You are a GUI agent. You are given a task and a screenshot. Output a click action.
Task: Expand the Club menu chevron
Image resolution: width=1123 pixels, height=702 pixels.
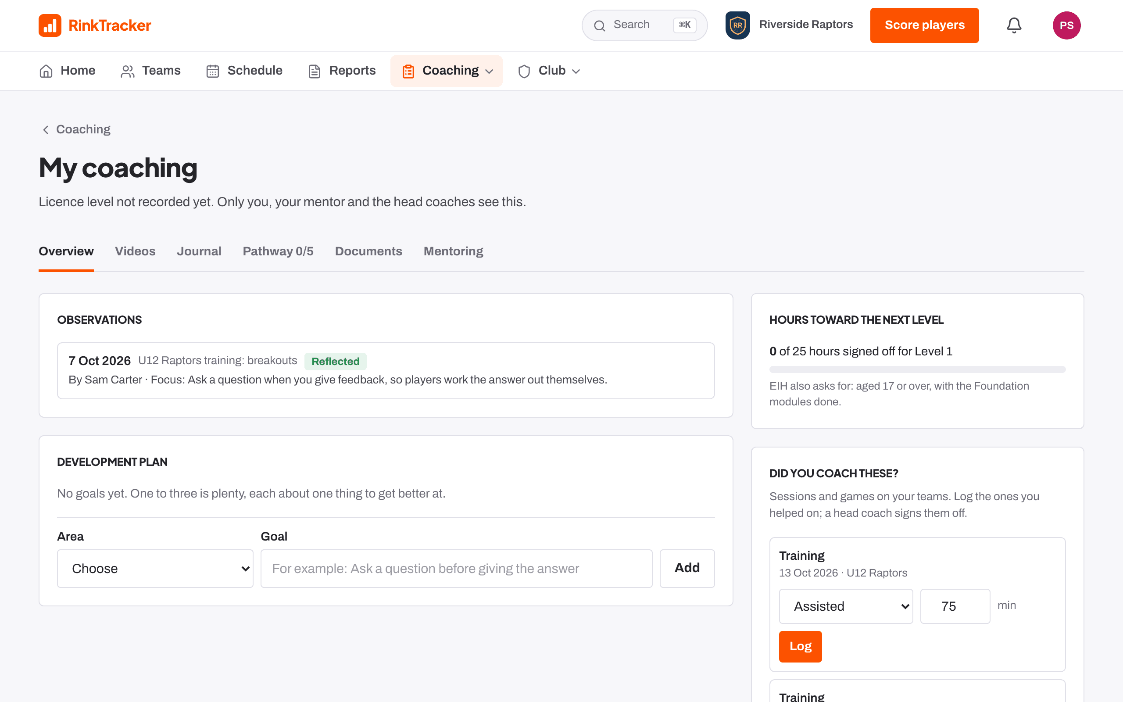pyautogui.click(x=576, y=71)
